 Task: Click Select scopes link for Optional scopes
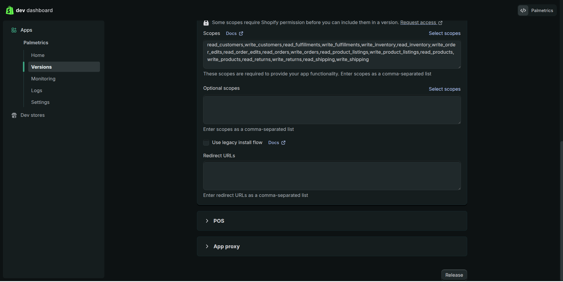click(x=445, y=89)
